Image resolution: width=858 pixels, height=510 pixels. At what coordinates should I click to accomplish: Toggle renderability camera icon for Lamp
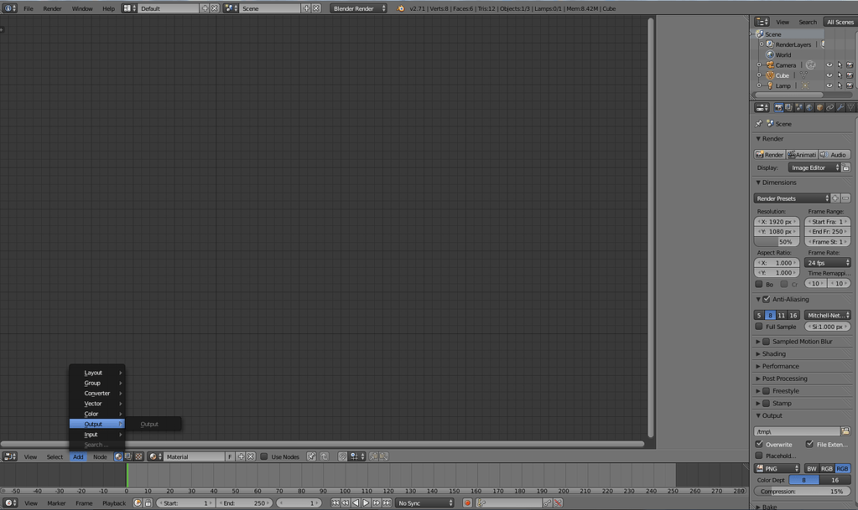pyautogui.click(x=850, y=85)
